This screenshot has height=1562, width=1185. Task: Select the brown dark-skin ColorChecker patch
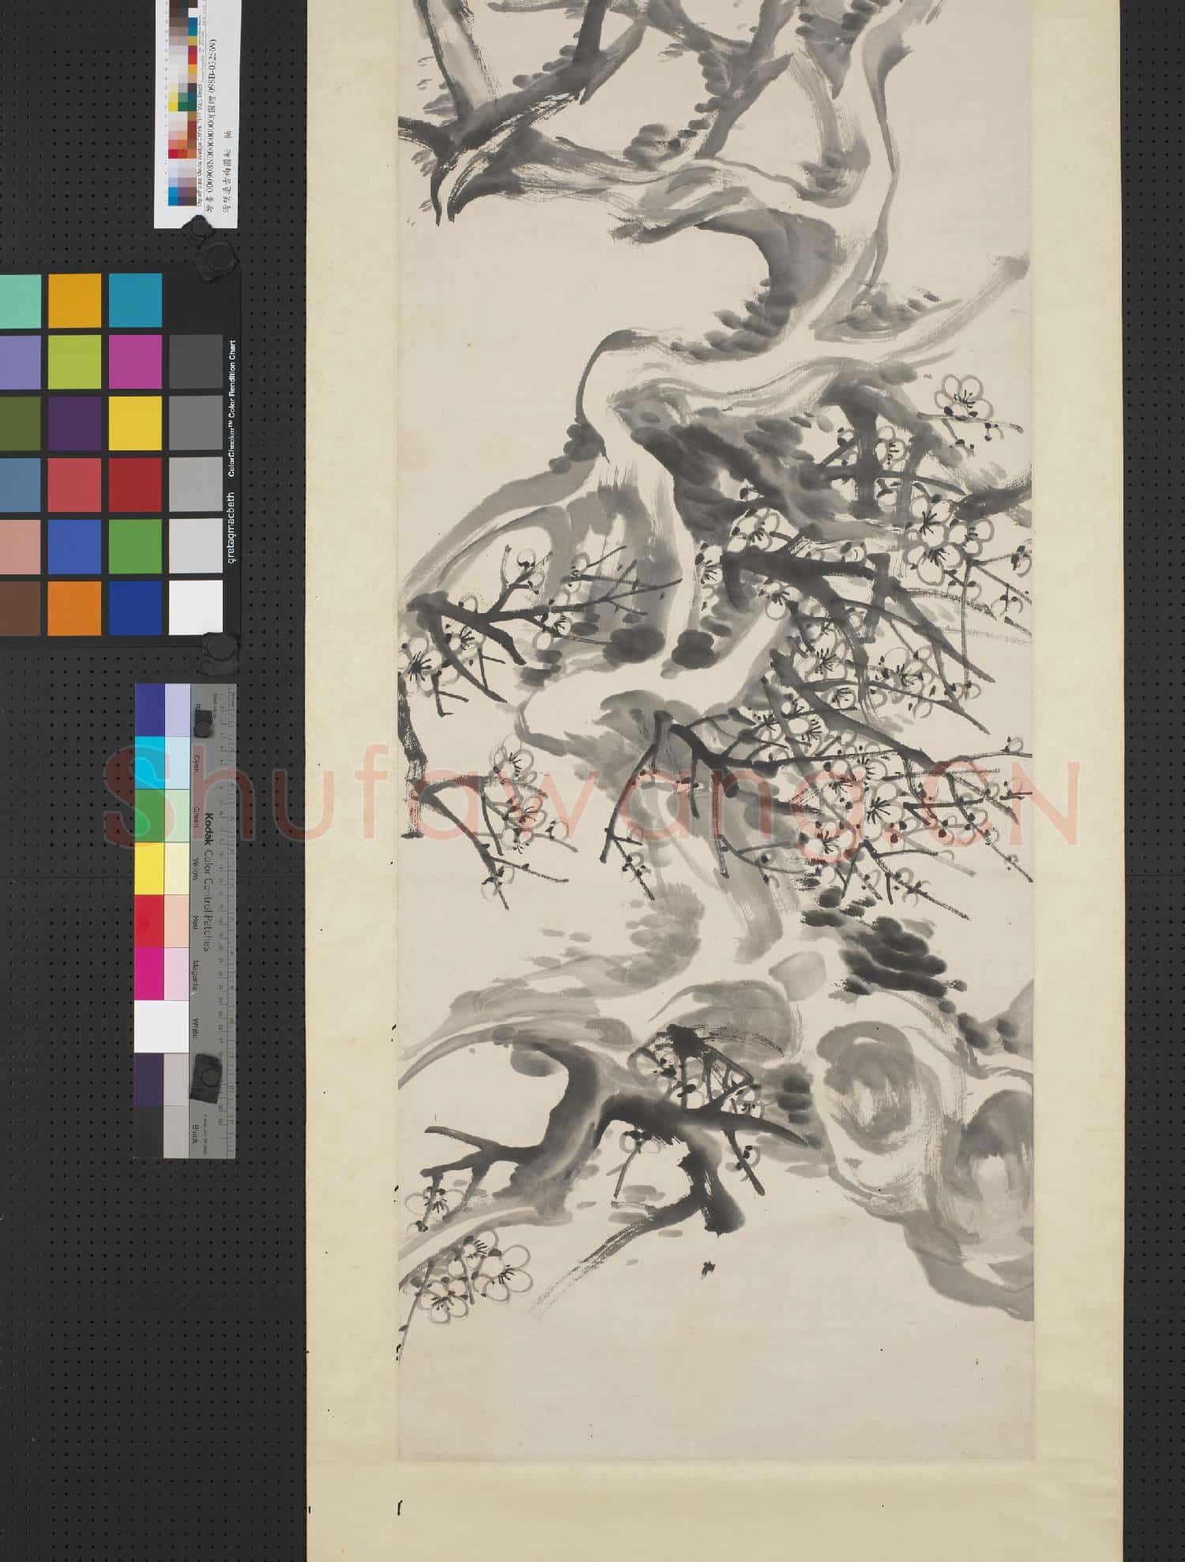click(x=19, y=608)
